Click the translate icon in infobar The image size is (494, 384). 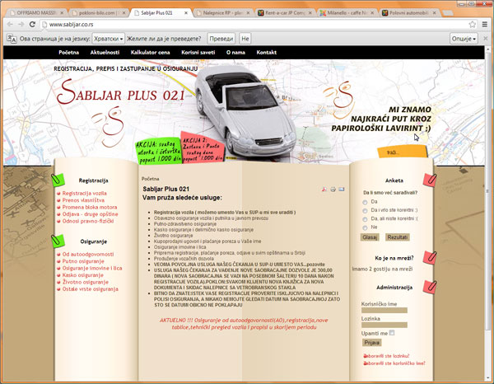(x=12, y=39)
